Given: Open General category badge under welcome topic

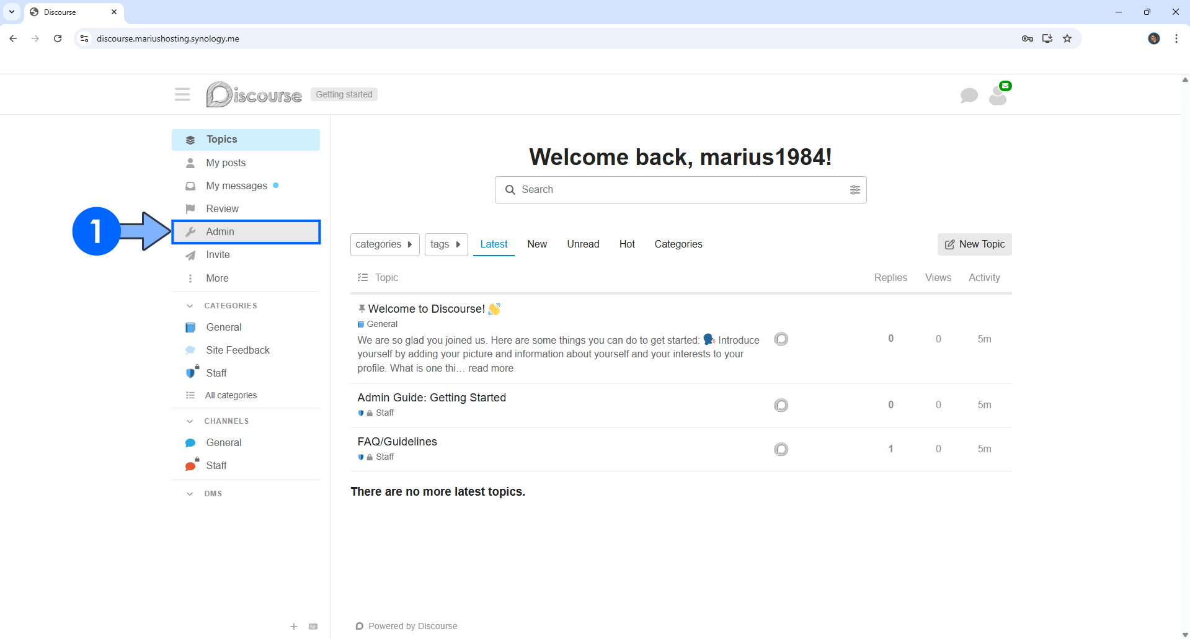Looking at the screenshot, I should pos(378,324).
